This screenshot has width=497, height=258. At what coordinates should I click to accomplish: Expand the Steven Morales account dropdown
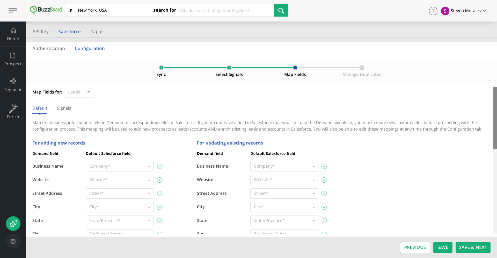[x=484, y=11]
